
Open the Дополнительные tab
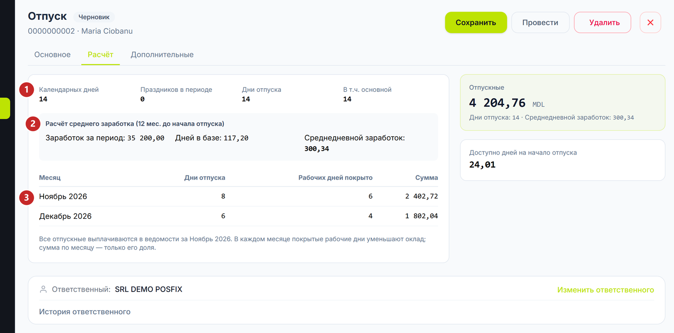[x=162, y=55]
